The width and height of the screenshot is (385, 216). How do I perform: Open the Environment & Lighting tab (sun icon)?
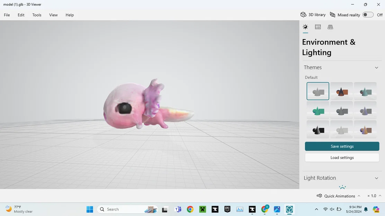pyautogui.click(x=305, y=27)
